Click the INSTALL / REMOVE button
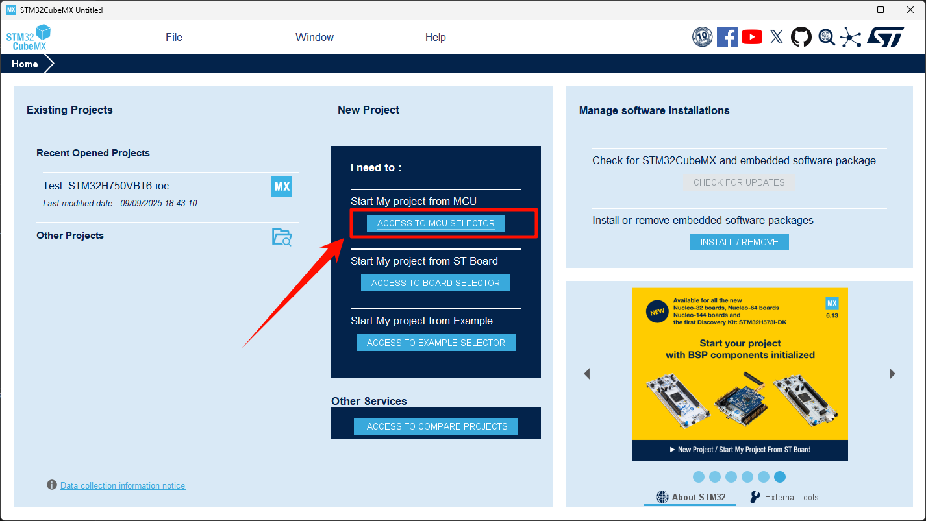Image resolution: width=926 pixels, height=521 pixels. tap(739, 242)
